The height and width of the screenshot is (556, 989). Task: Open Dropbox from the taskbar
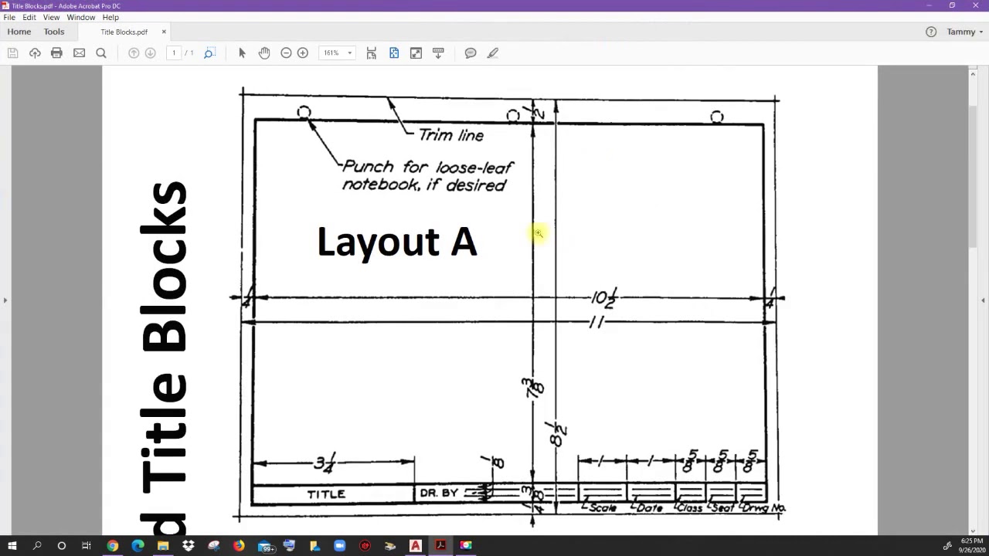(x=189, y=546)
